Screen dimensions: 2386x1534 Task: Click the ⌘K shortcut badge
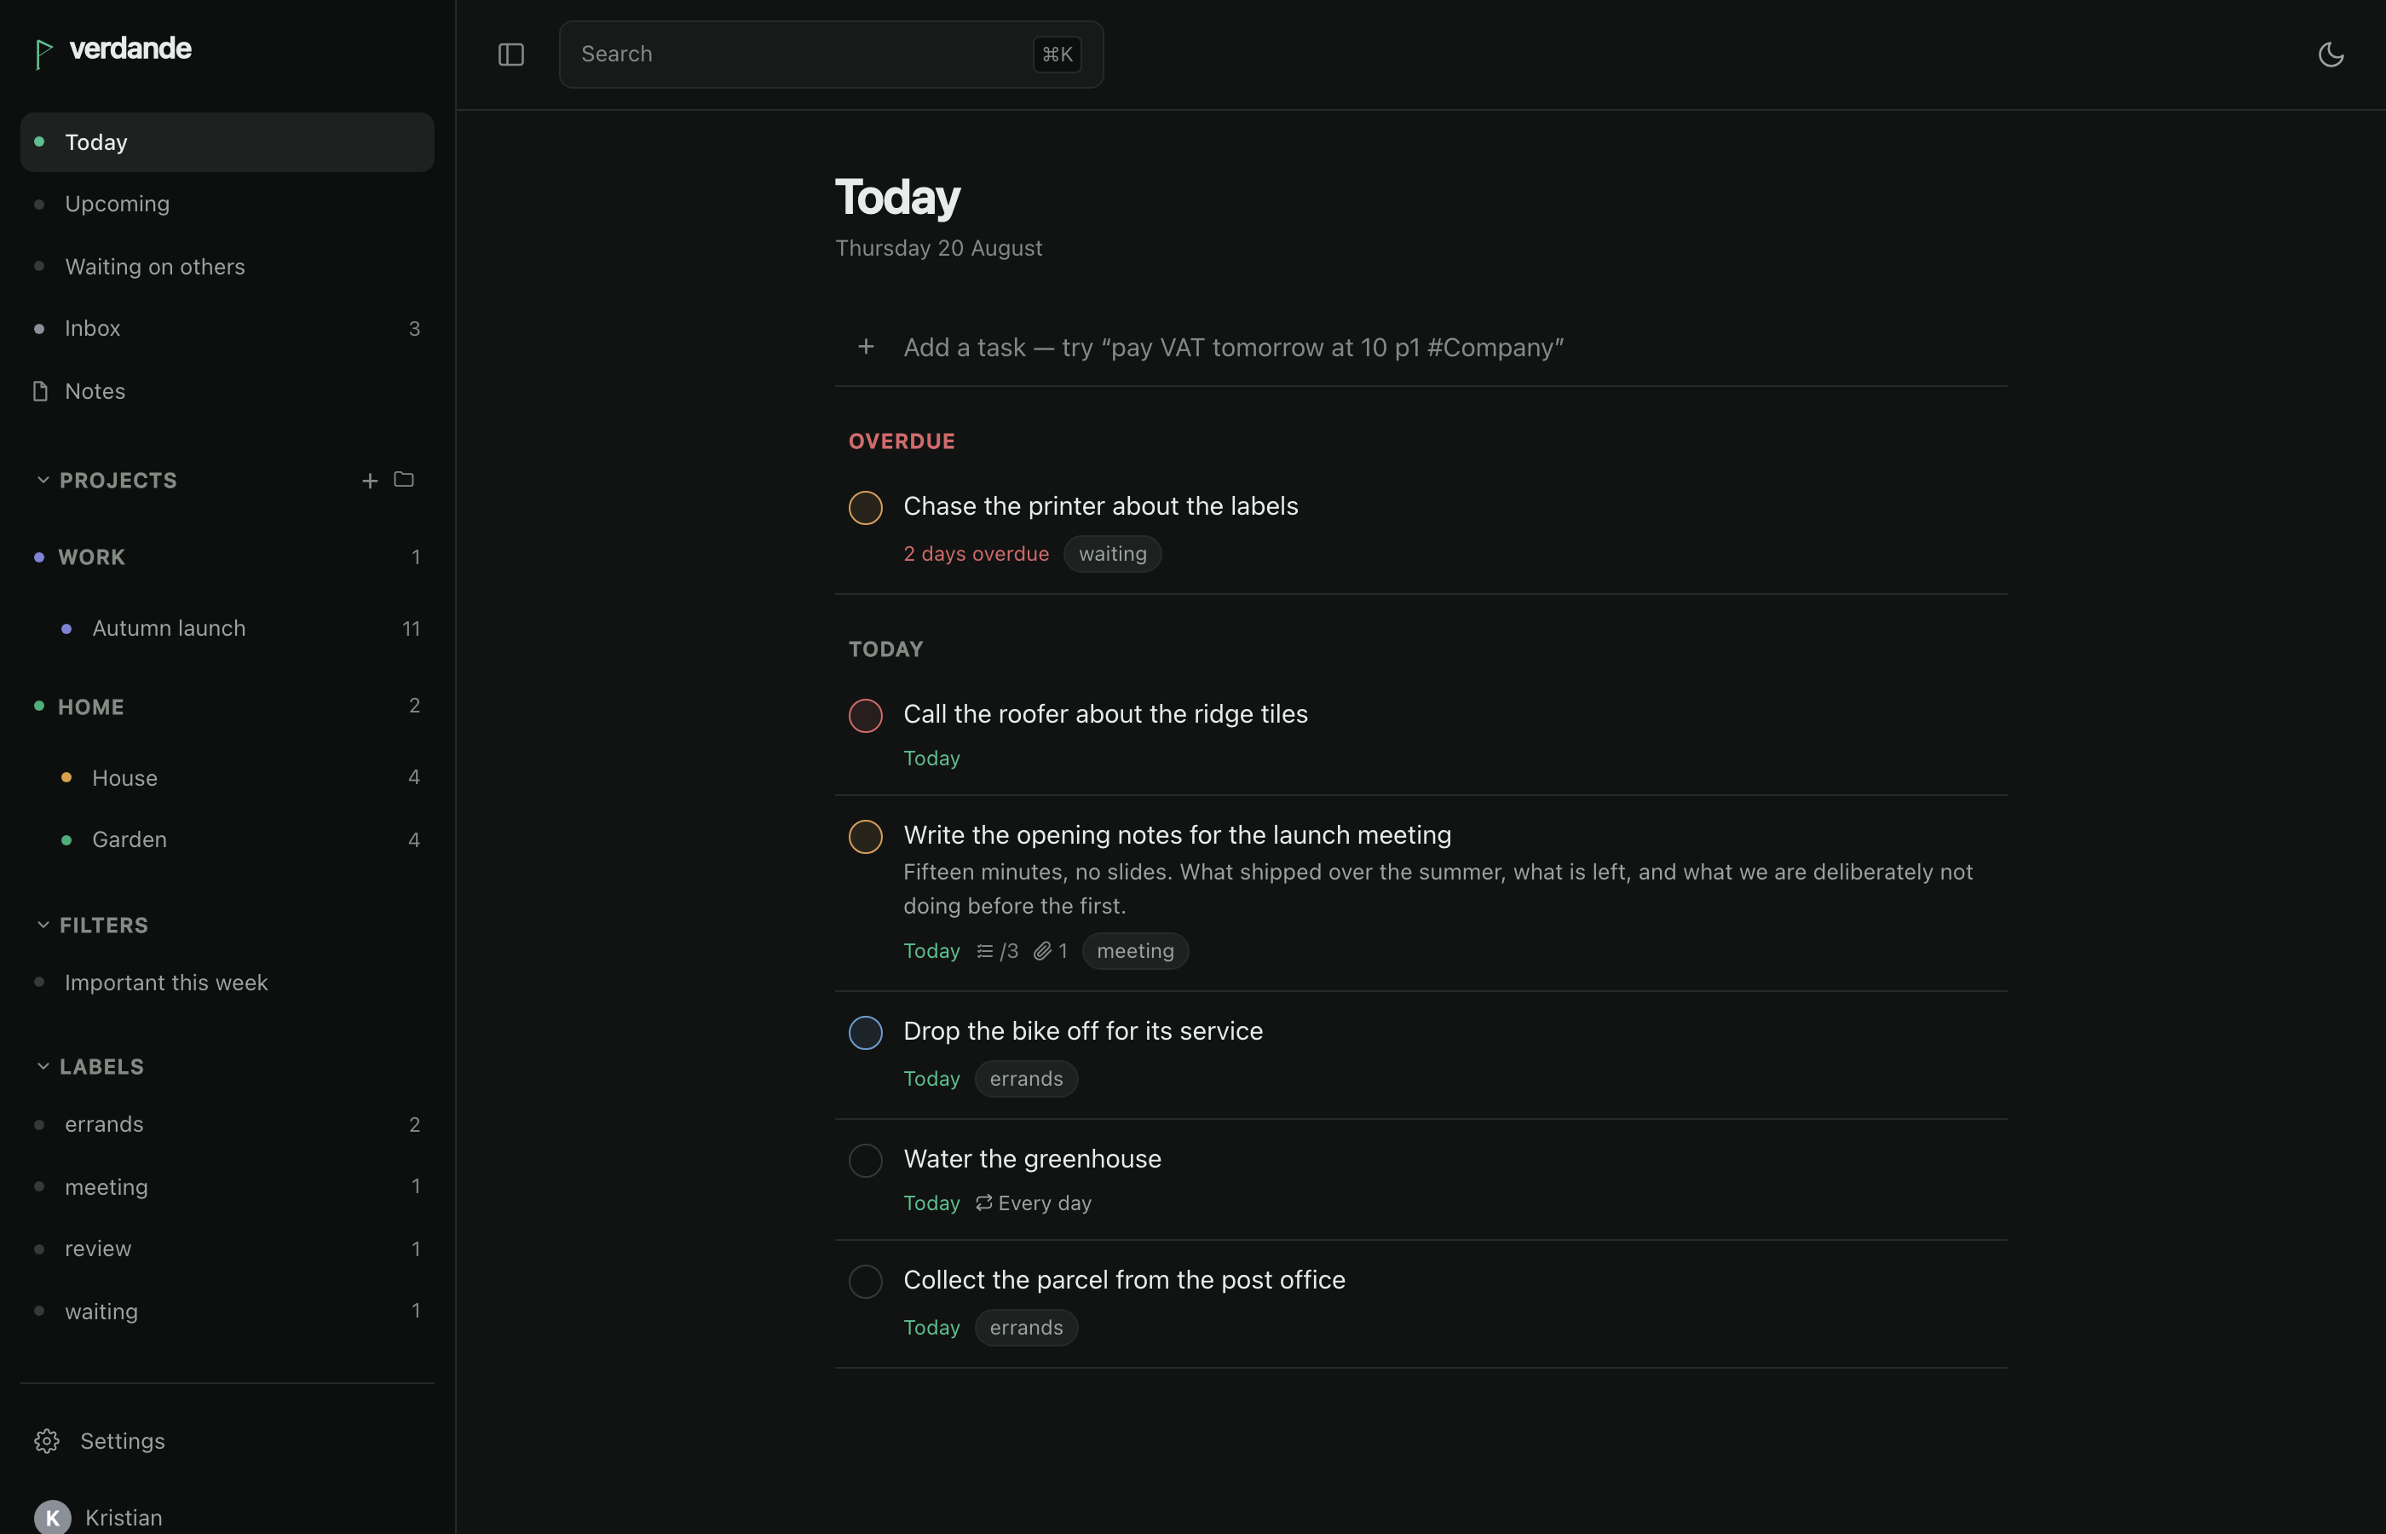[1057, 55]
